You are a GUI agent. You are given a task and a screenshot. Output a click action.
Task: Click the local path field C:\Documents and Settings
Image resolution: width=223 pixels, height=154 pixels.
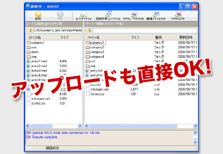pos(58,30)
